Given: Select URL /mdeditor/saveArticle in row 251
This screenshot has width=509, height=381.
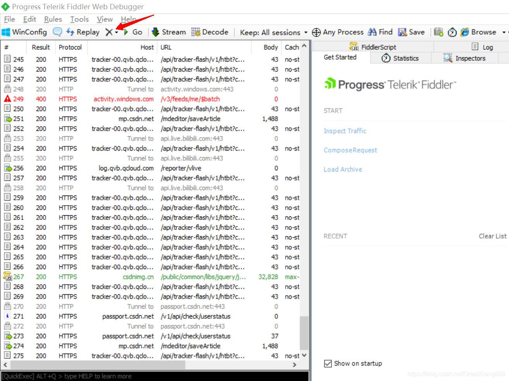Looking at the screenshot, I should click(x=191, y=119).
